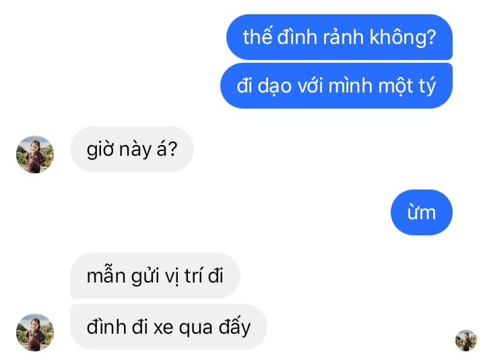Click the gray 'giờ này á?' message
Screen dimensions: 485x362
pyautogui.click(x=132, y=149)
